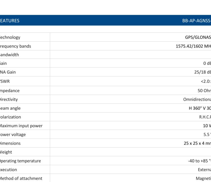Select the Weight row label
Image resolution: width=211 pixels, height=182 pixels.
click(6, 152)
